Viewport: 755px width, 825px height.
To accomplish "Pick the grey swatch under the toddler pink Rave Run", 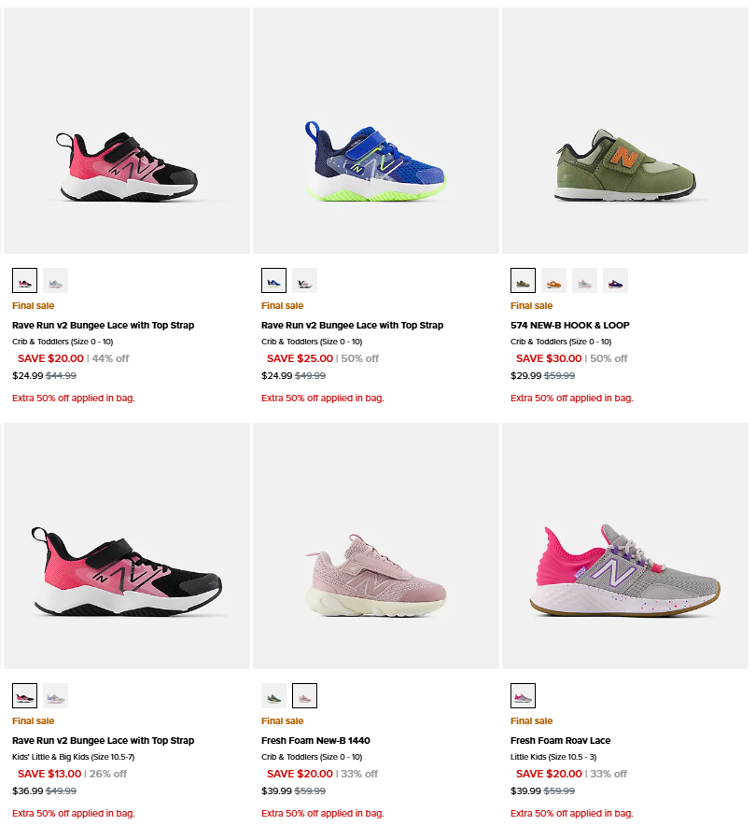I will pos(55,280).
